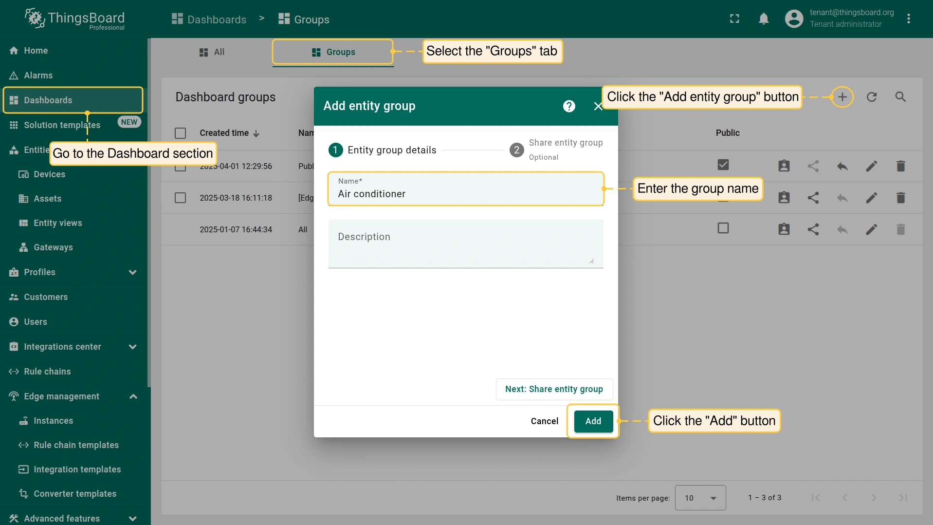
Task: Expand the Profiles sidebar section
Action: pyautogui.click(x=132, y=272)
